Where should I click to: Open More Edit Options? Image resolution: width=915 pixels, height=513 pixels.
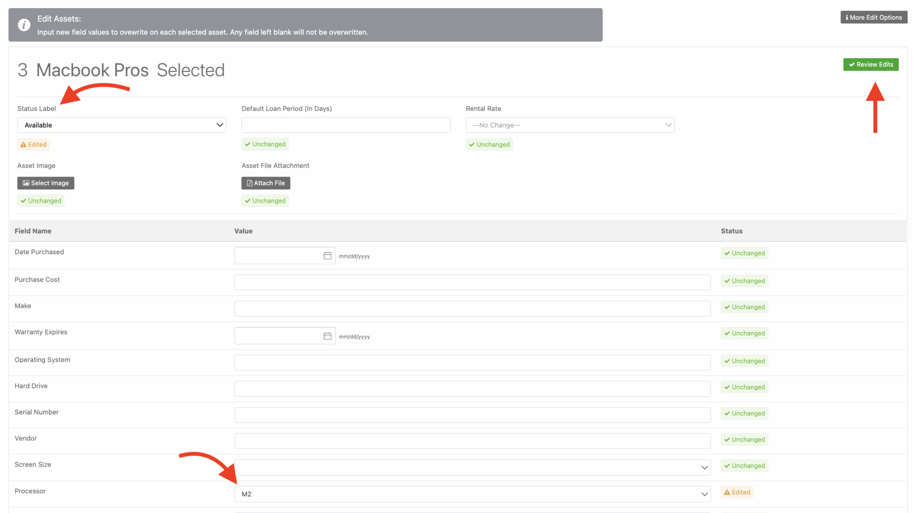pos(873,17)
